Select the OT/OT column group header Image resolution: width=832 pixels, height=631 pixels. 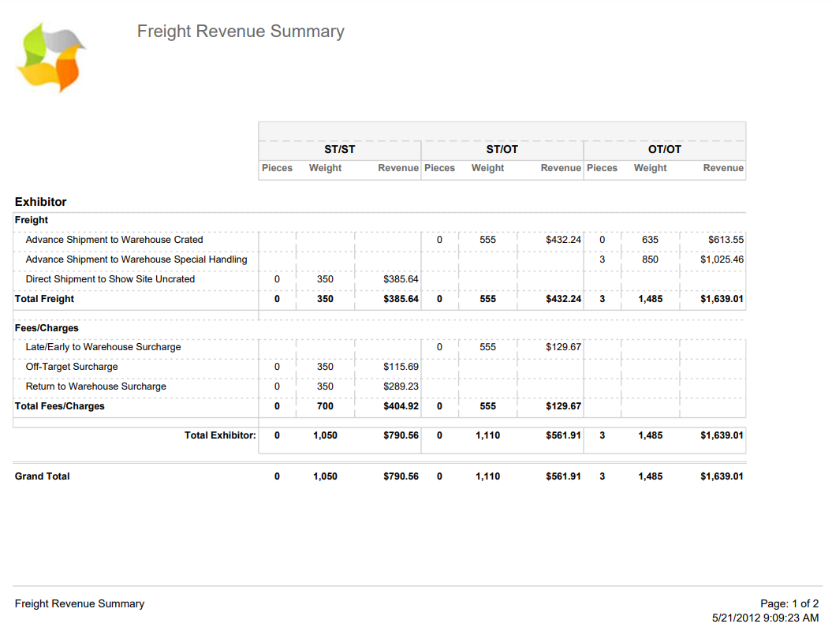[x=664, y=149]
